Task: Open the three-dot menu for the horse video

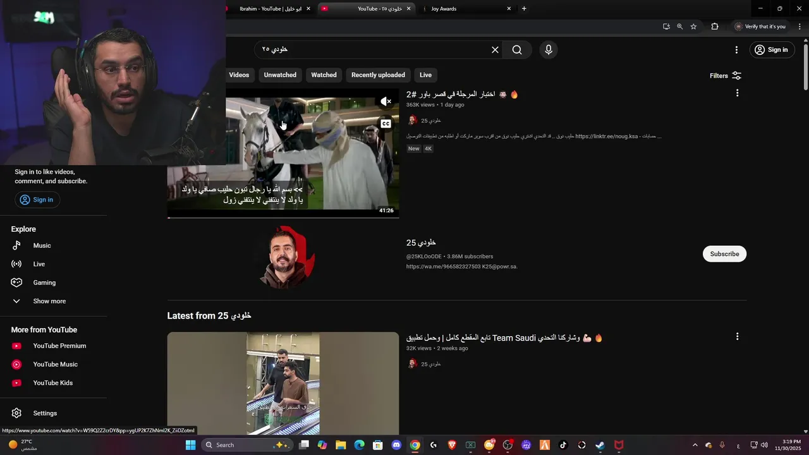Action: click(x=737, y=94)
